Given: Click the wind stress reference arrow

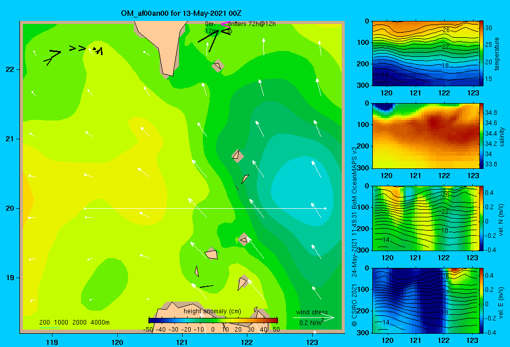Looking at the screenshot, I should click(x=313, y=317).
